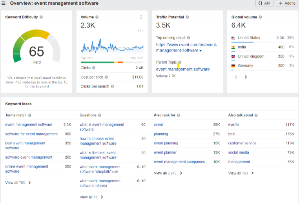Viewport: 299px width, 203px height.
Task: Click the Volume help question mark icon
Action: (x=97, y=17)
